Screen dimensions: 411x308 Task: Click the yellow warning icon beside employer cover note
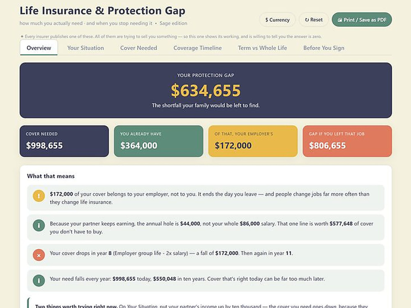[x=39, y=196]
